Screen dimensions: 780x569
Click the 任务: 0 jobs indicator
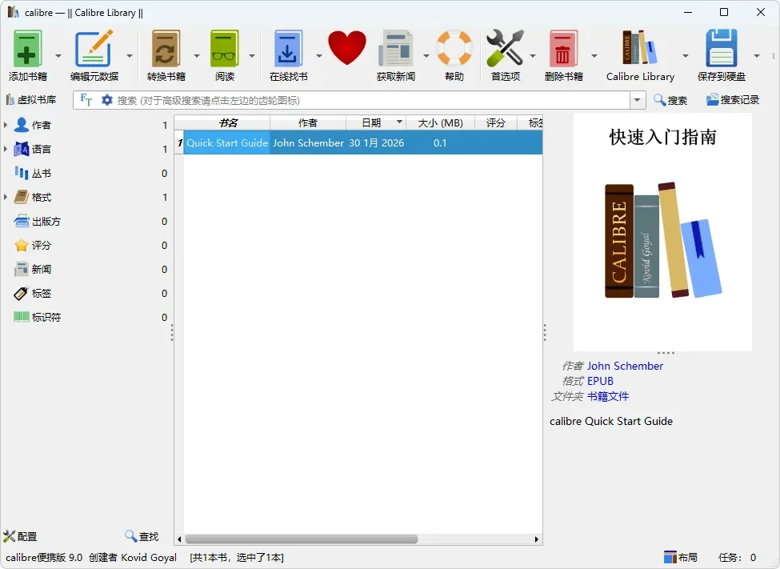pyautogui.click(x=738, y=557)
